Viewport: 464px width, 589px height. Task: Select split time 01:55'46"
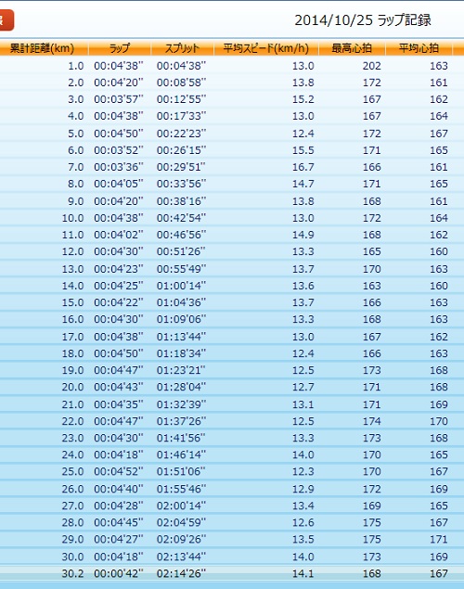click(181, 489)
